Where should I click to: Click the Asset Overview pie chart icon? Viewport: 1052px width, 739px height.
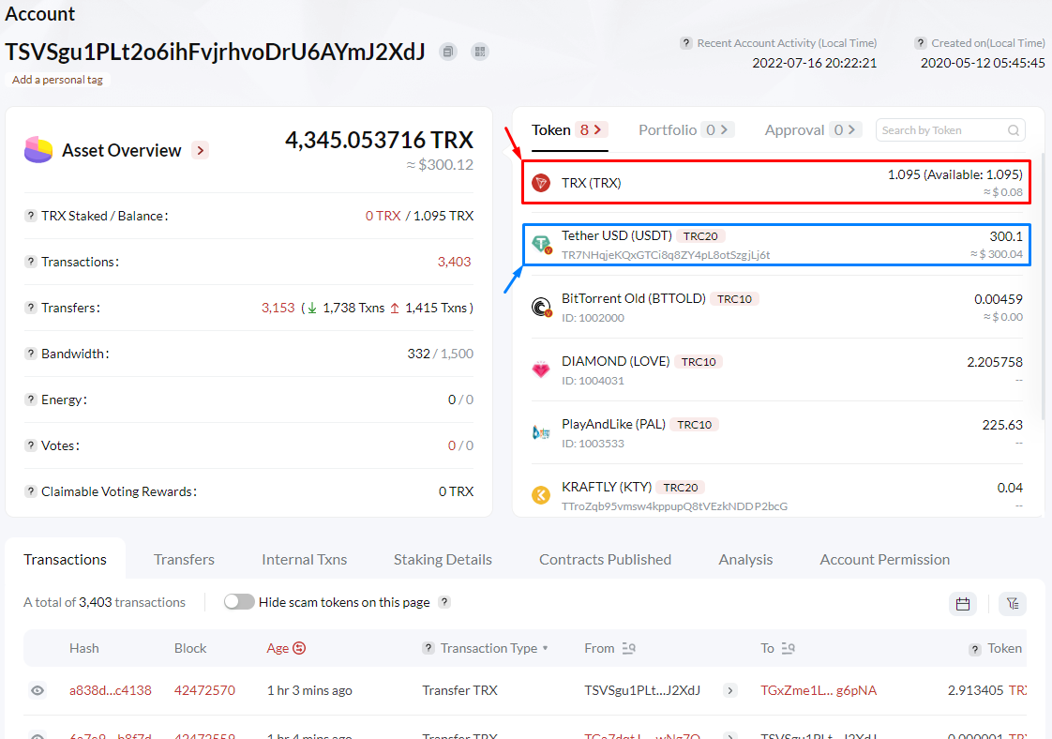point(38,150)
